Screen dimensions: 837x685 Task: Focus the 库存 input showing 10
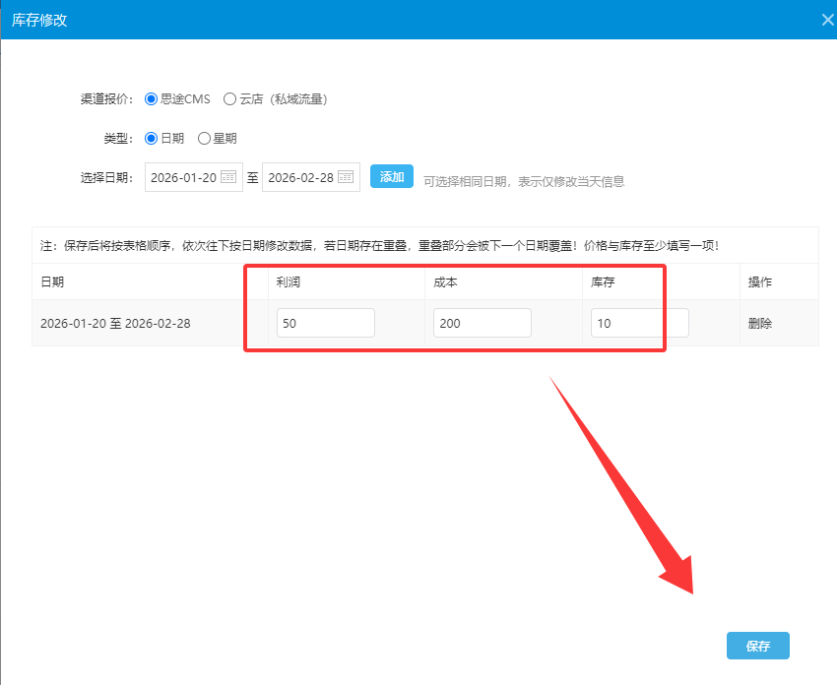click(x=639, y=323)
